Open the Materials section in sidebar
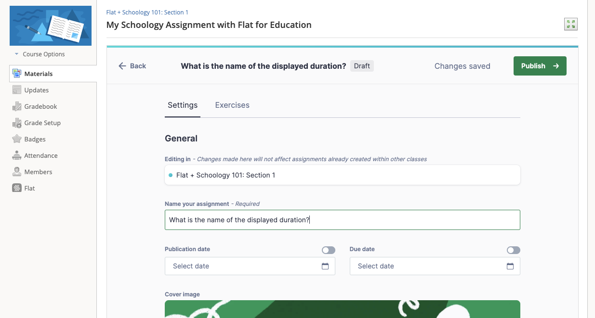 click(x=38, y=74)
